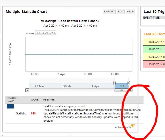This screenshot has height=140, width=165.
Task: Open the HELP button
Action: [130, 12]
